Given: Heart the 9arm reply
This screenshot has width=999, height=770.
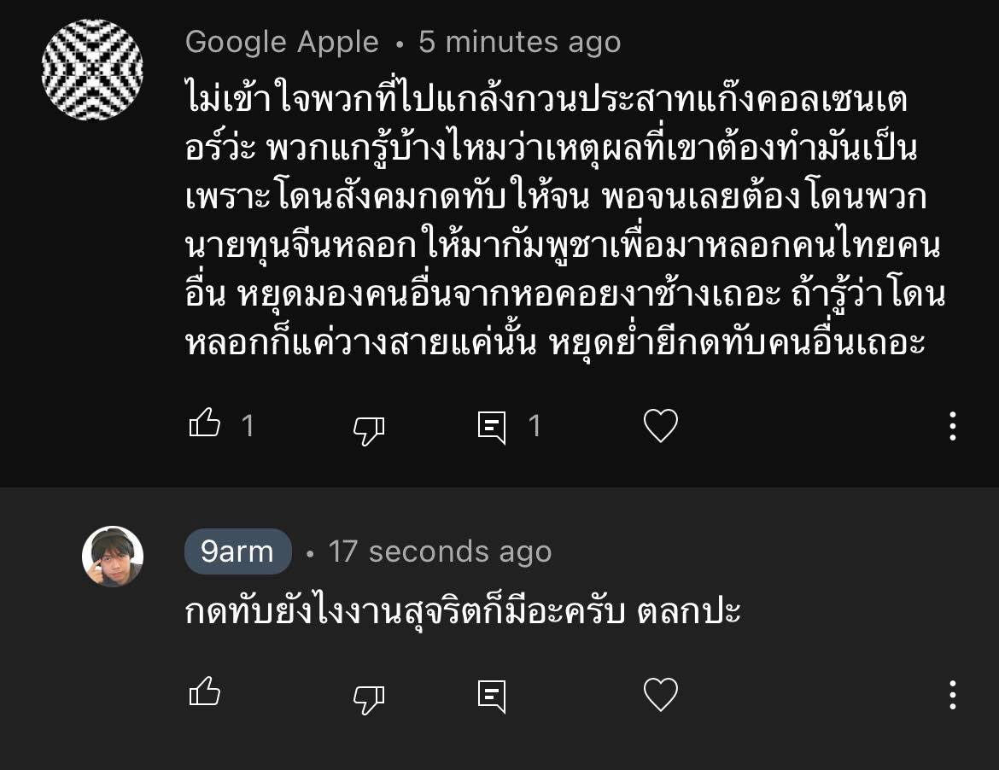Looking at the screenshot, I should point(661,694).
